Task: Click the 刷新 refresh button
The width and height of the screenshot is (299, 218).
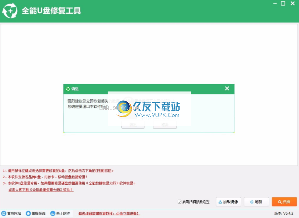Action: pos(256,202)
